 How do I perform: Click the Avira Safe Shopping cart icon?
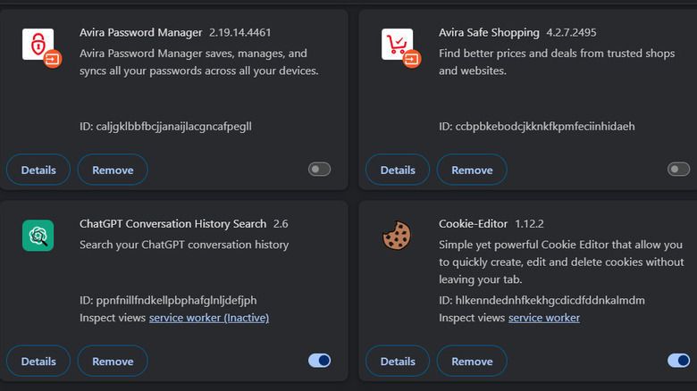tap(397, 44)
